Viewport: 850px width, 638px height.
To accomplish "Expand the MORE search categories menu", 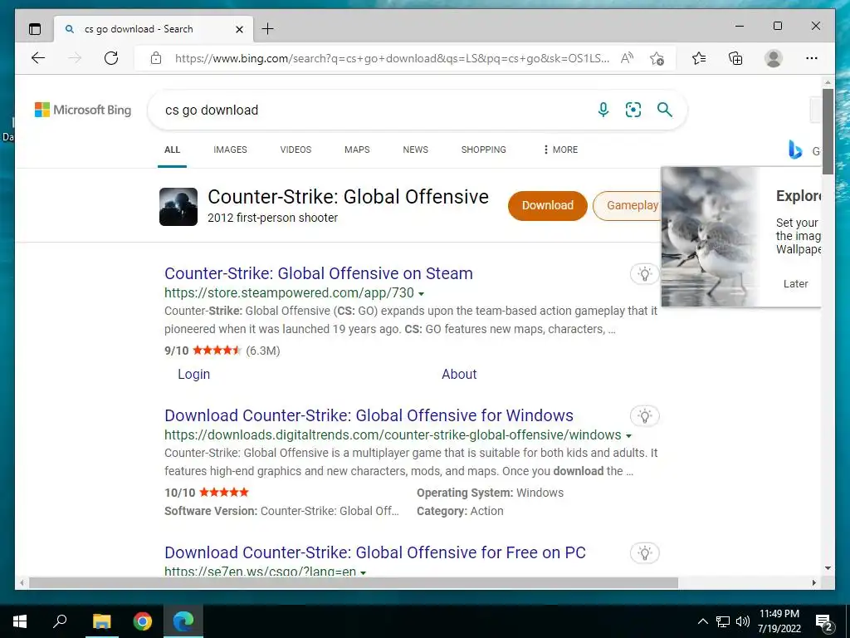I will coord(560,150).
